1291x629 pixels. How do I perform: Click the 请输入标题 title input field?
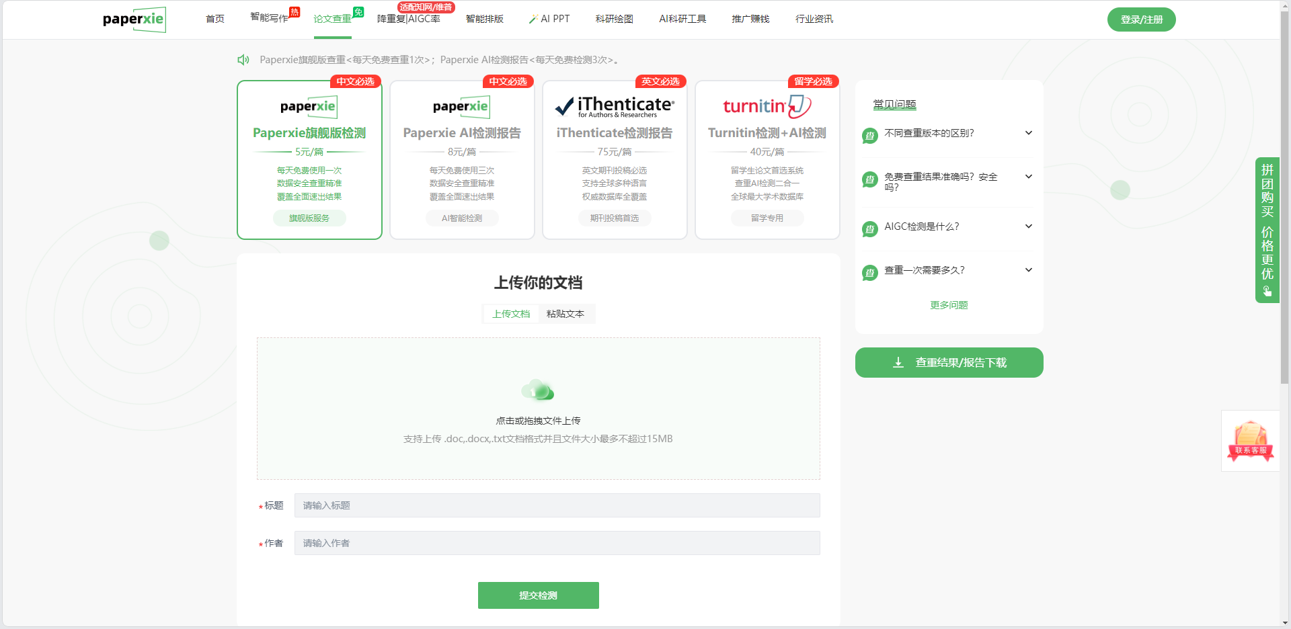coord(557,505)
